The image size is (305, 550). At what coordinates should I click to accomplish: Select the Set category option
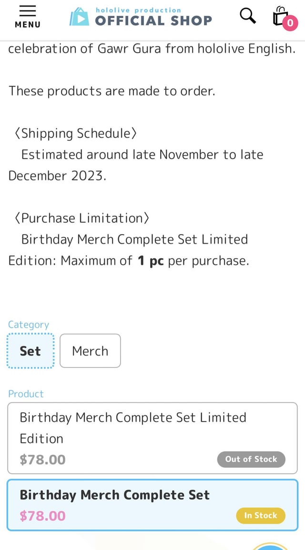[30, 351]
